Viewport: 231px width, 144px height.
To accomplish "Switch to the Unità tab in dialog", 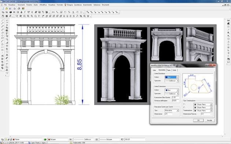I will click(x=175, y=70).
